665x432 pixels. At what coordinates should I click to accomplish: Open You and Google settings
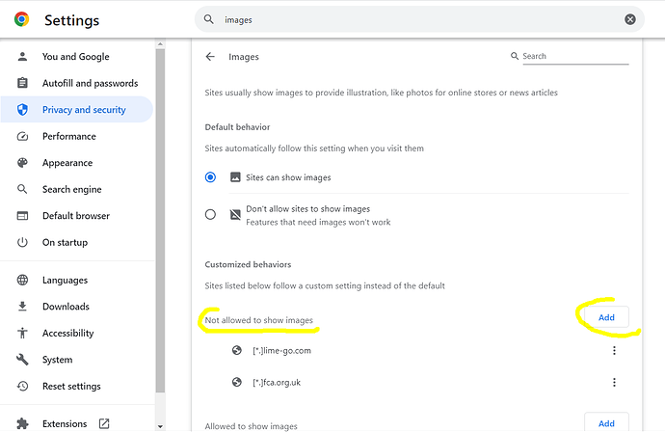point(75,57)
